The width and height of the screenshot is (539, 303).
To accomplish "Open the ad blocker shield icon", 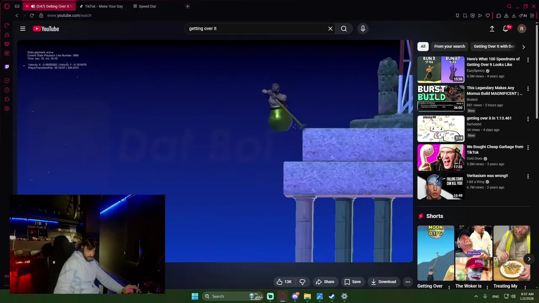I will click(472, 16).
